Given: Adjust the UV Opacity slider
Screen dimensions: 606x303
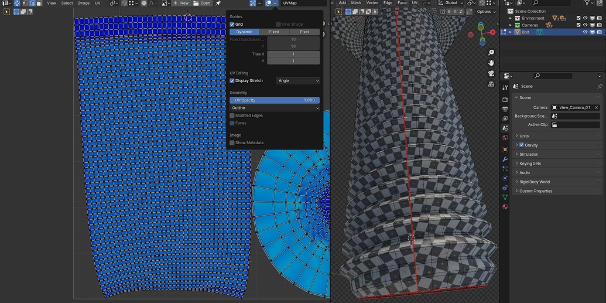Looking at the screenshot, I should pos(275,100).
